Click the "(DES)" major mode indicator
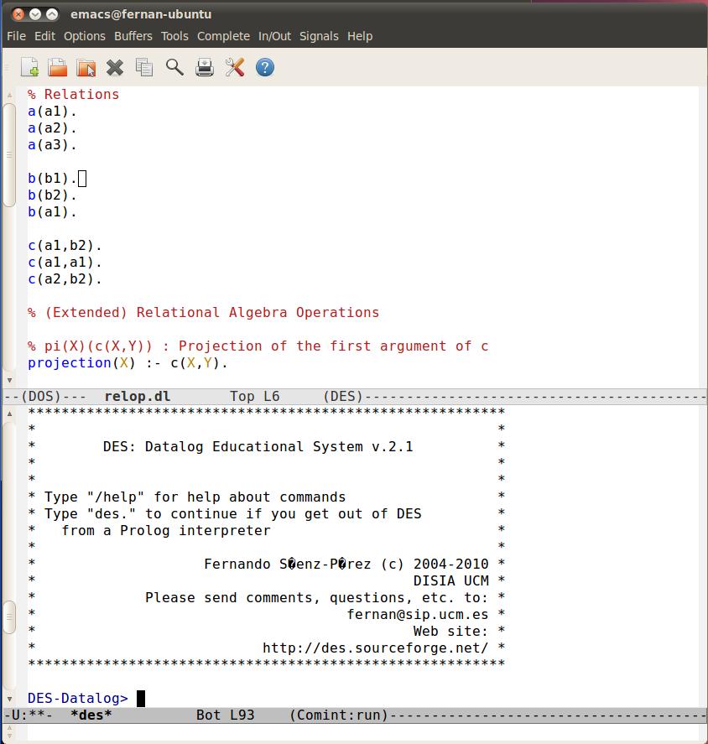 [342, 396]
